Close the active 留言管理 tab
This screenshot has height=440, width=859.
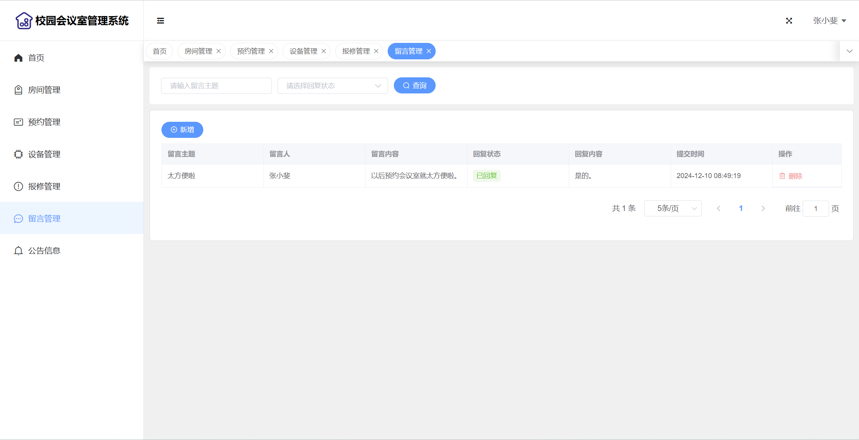[x=429, y=51]
